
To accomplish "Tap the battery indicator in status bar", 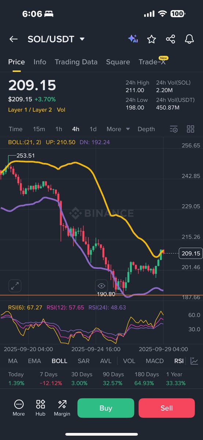I will click(x=177, y=14).
